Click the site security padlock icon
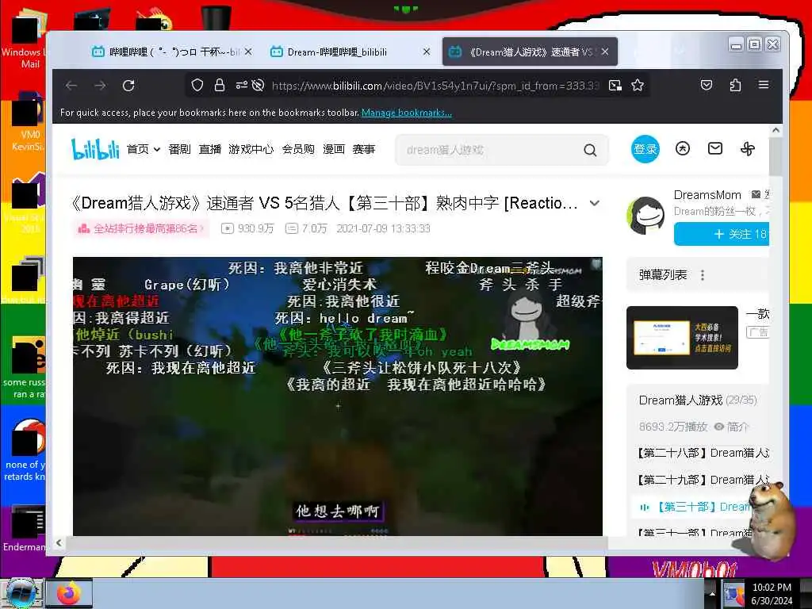This screenshot has width=812, height=609. [220, 86]
